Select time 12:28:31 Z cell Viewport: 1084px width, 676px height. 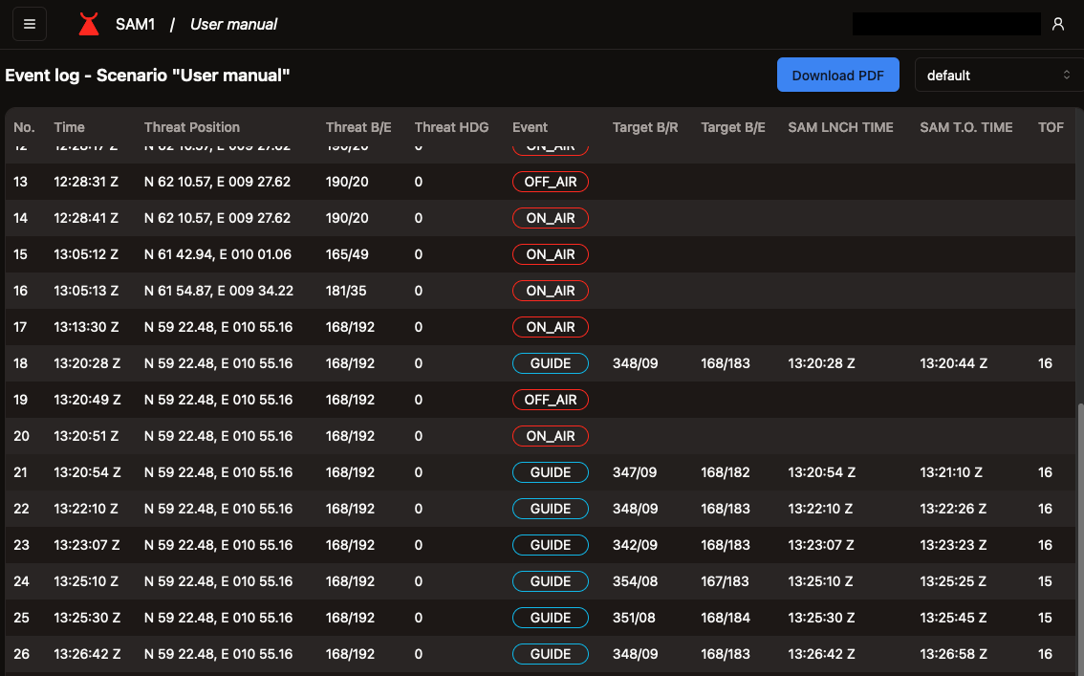coord(86,182)
